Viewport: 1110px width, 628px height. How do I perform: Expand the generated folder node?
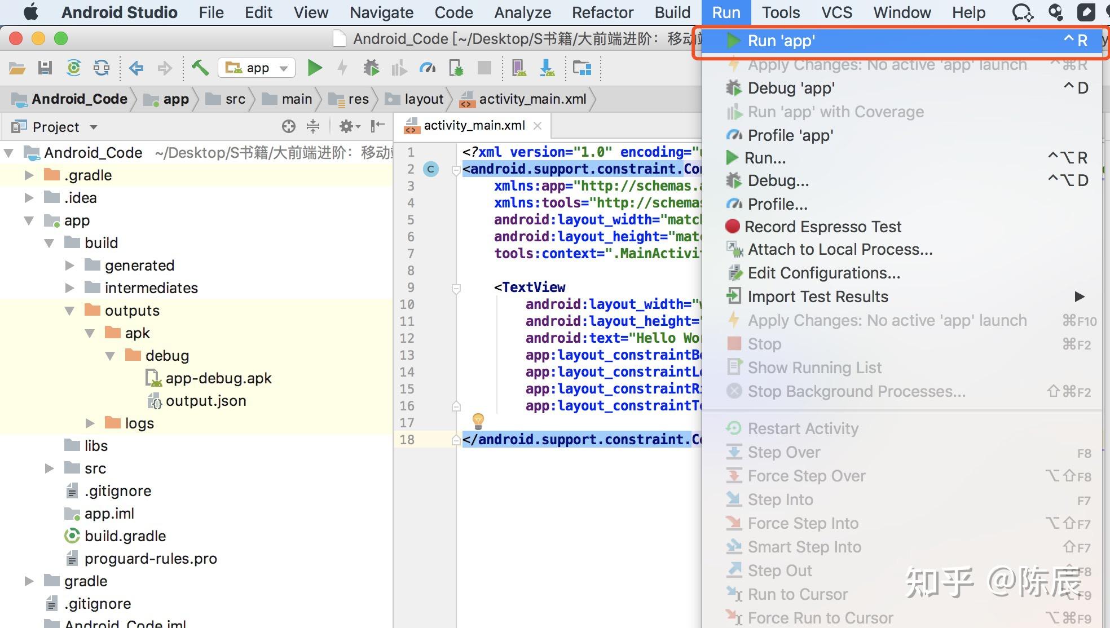70,266
